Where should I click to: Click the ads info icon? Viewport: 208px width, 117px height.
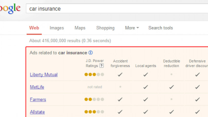[91, 53]
